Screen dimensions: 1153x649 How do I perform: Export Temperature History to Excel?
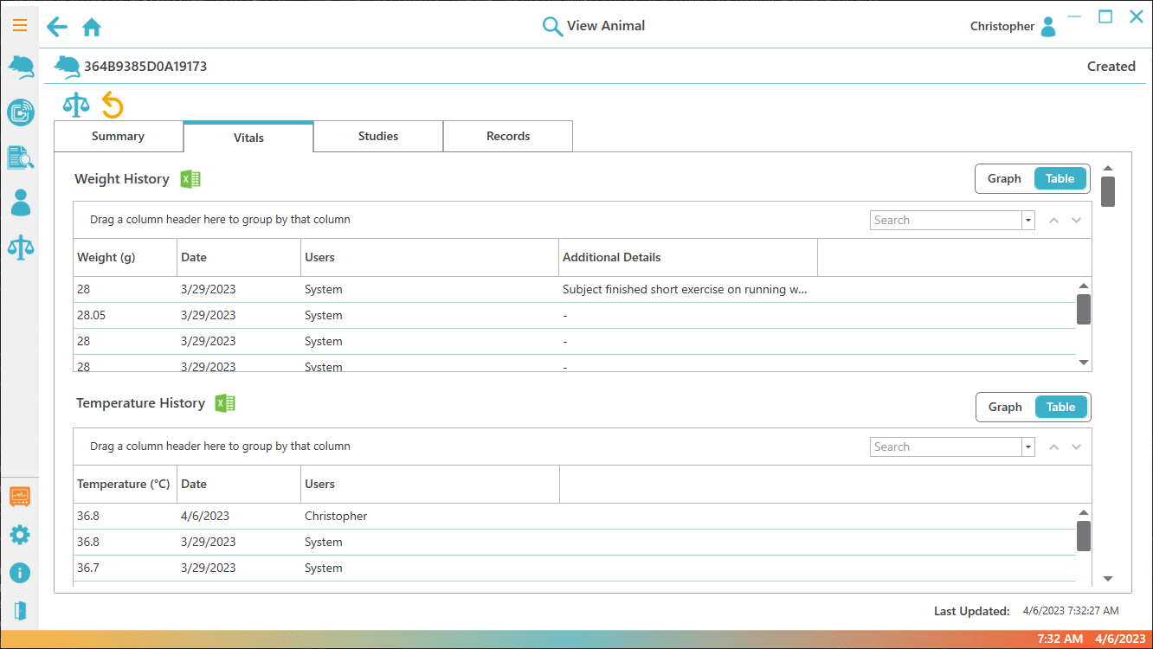point(225,403)
